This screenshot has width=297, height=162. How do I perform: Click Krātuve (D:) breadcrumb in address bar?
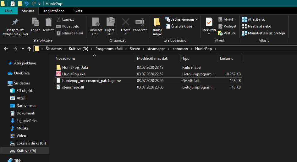pos(79,49)
